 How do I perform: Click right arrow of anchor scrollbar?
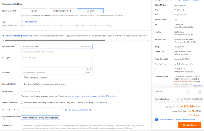point(147,40)
